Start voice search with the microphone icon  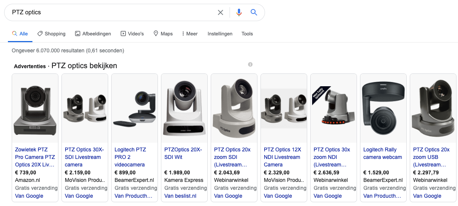(239, 12)
